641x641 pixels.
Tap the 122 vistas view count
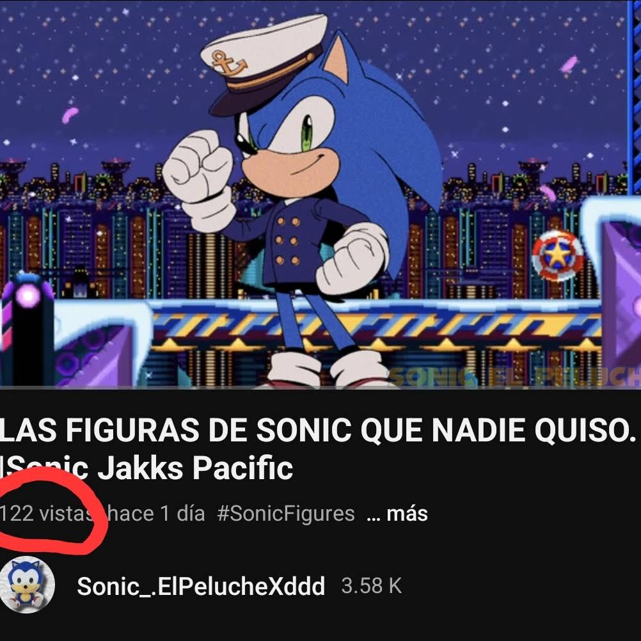coord(45,514)
